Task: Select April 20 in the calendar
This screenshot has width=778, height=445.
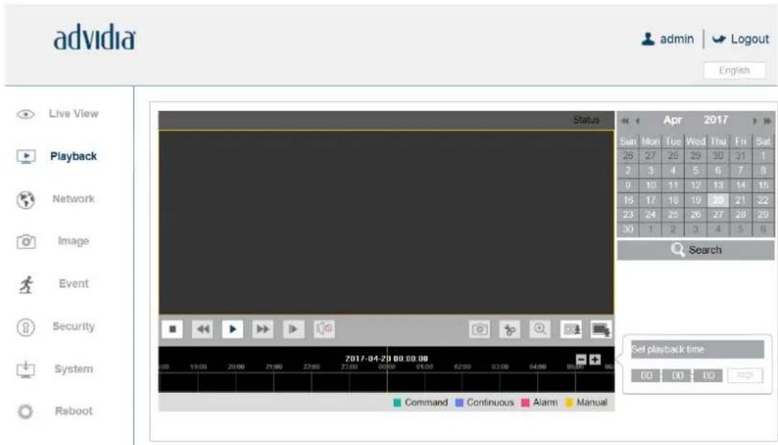Action: 717,200
